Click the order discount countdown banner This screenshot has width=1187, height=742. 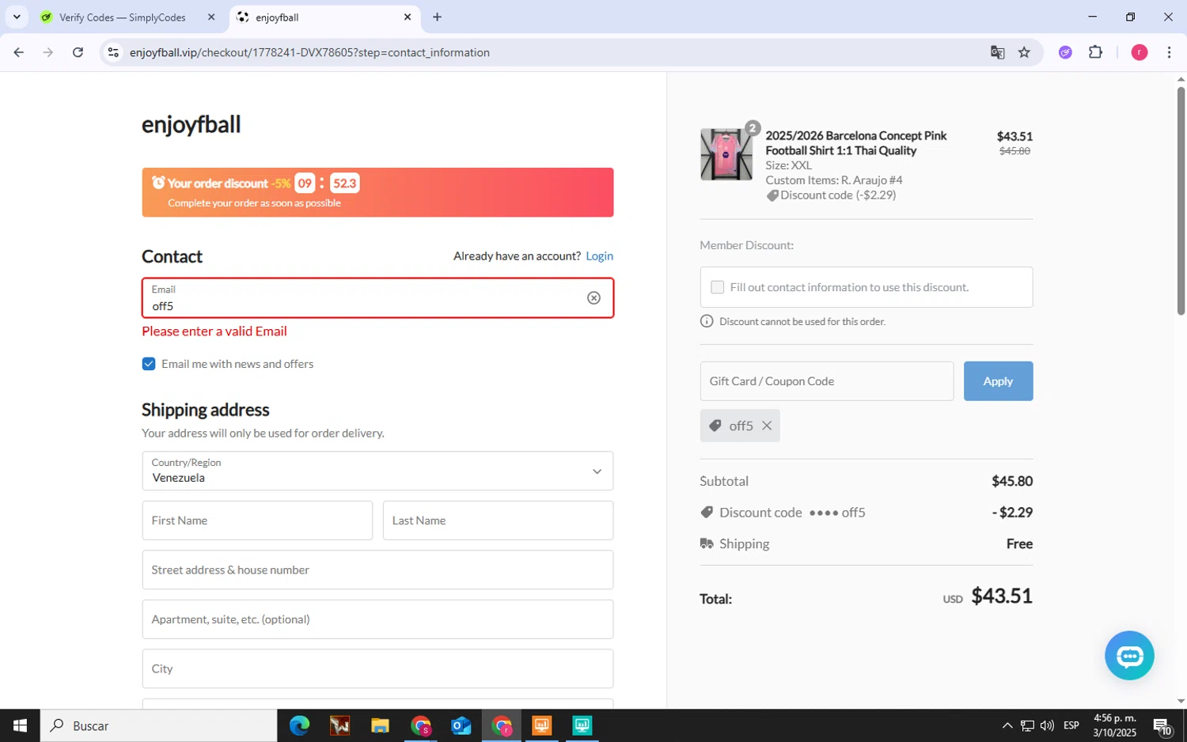pyautogui.click(x=377, y=192)
